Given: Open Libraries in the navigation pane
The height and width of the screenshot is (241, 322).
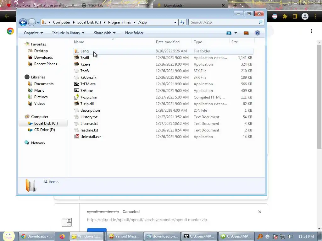Looking at the screenshot, I should tap(38, 77).
